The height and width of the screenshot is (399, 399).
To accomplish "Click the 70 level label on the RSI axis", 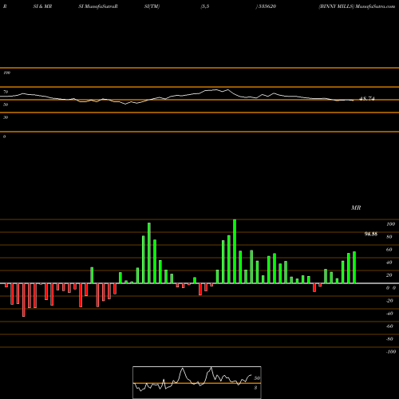I will (x=6, y=92).
